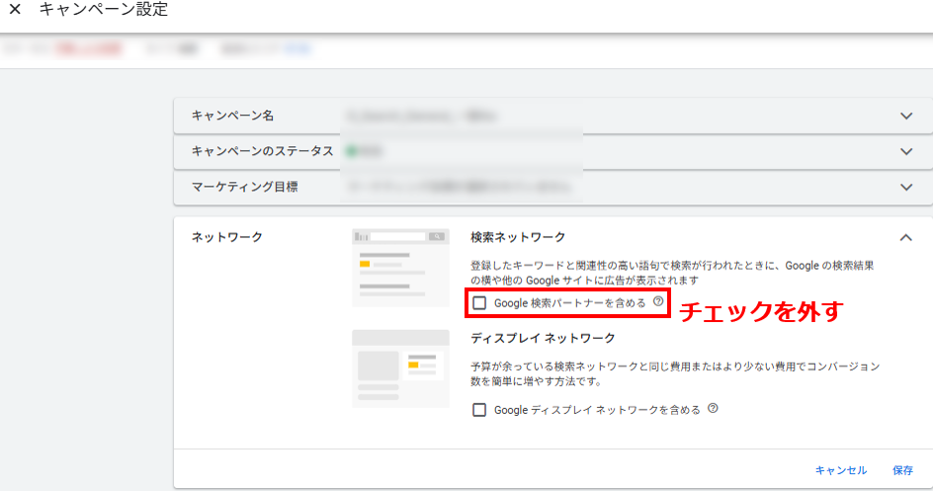The image size is (933, 491).
Task: Open help icon beside ディスプレイ ネットワークを含める
Action: point(713,408)
